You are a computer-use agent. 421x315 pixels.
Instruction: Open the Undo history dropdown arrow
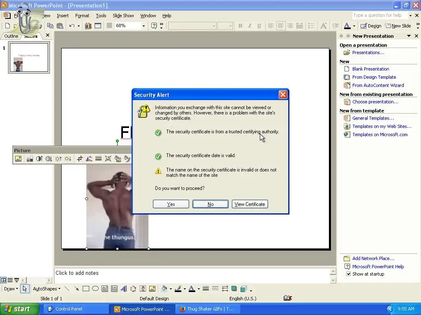coord(79,26)
